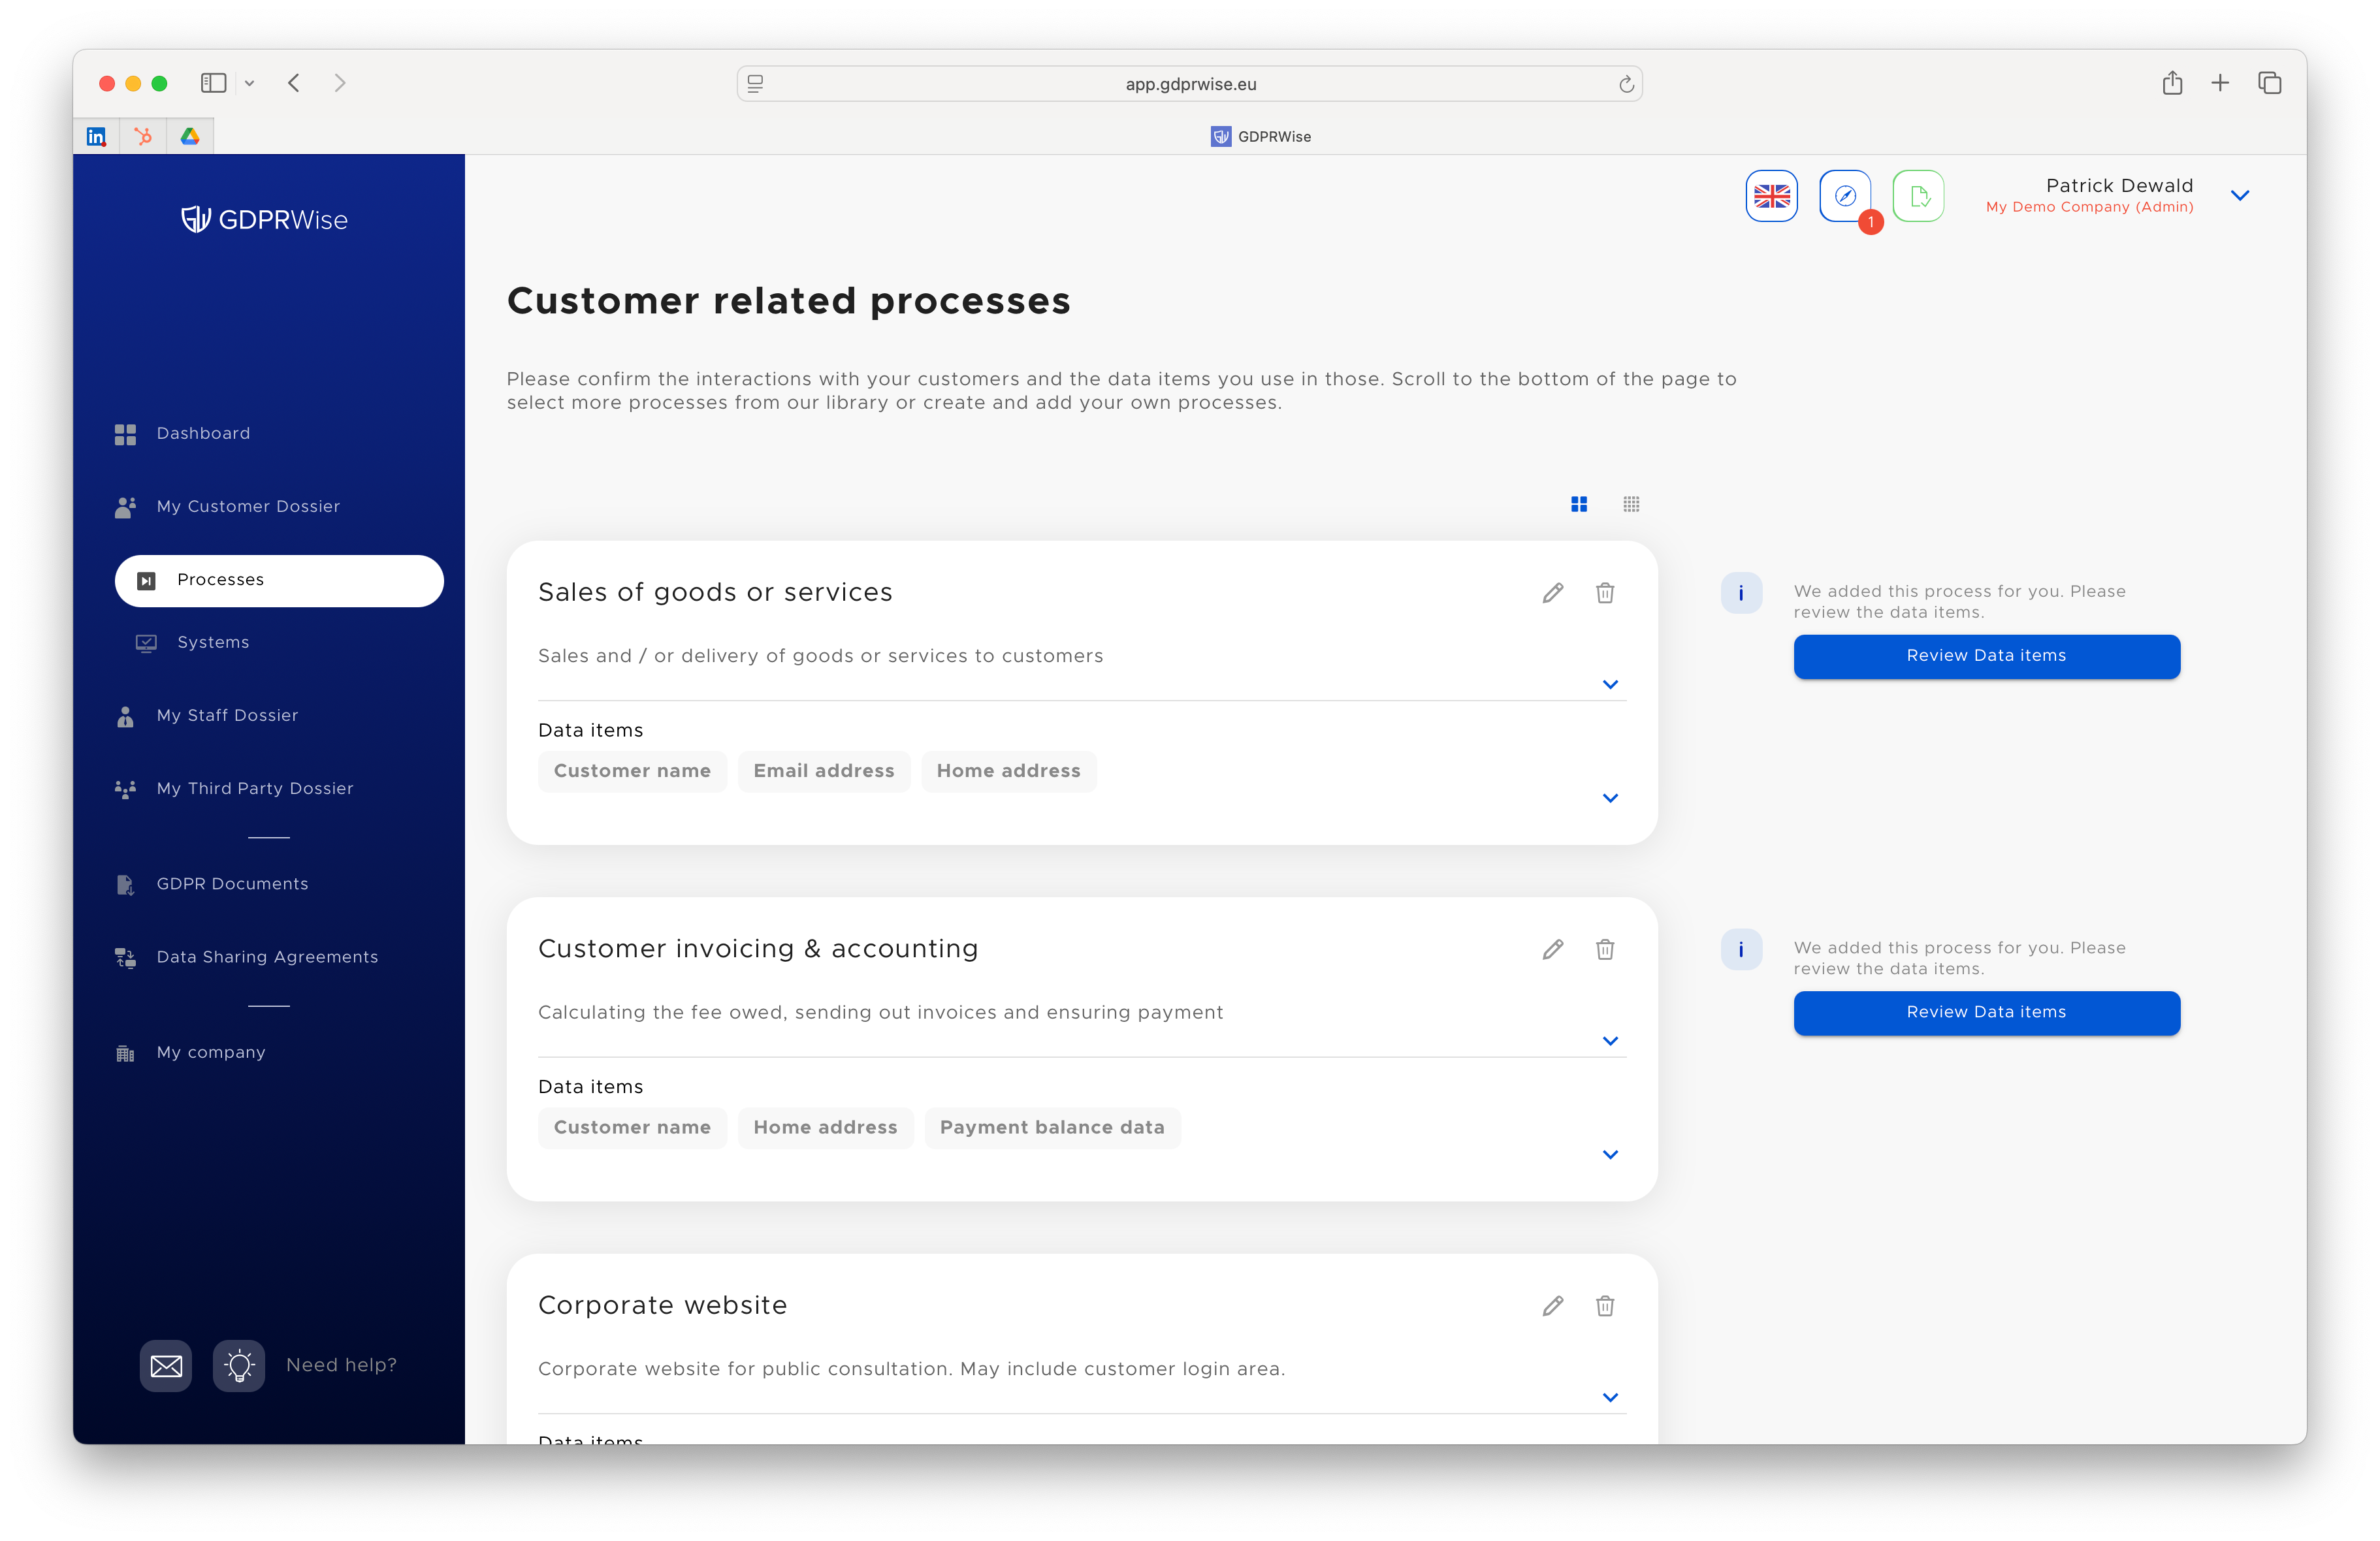Screen dimensions: 2380x1541
Task: Expand data items of Customer invoicing card
Action: click(1609, 1154)
